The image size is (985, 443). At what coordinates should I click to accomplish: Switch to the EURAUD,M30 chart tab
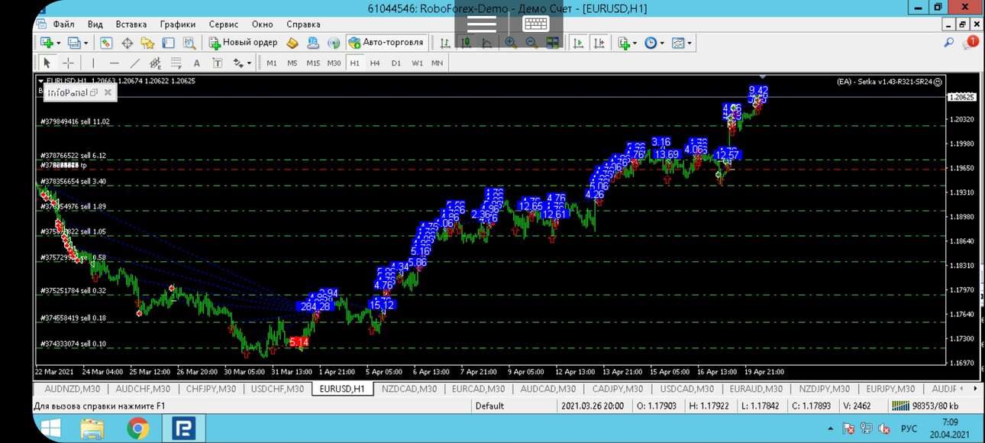(x=755, y=389)
